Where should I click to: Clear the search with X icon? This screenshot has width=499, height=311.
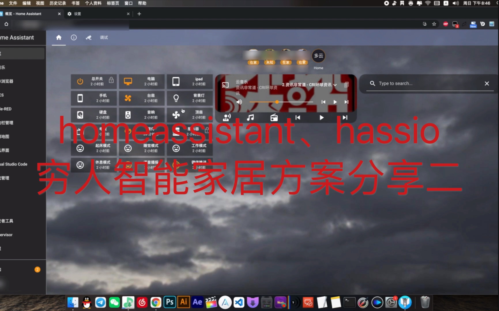pyautogui.click(x=487, y=83)
